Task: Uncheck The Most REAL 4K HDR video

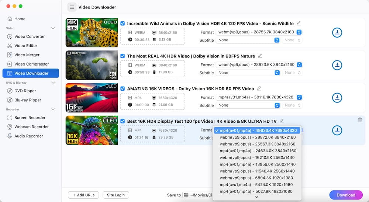Action: point(123,56)
